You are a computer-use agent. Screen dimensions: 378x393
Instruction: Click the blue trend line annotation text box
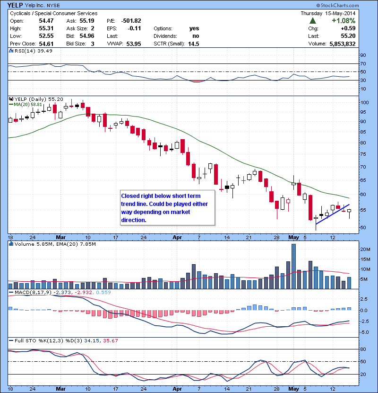click(x=167, y=208)
